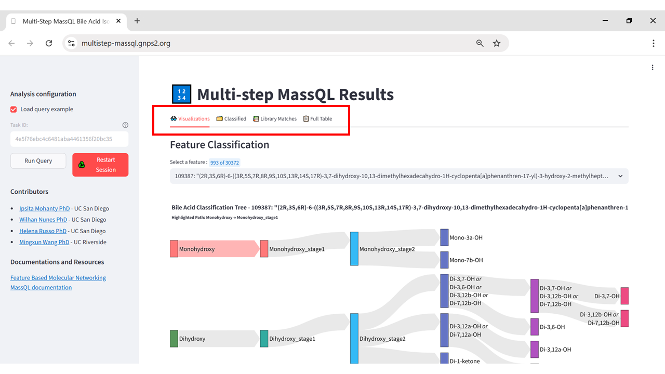Click the green Dihydroxy node rectangle
Viewport: 665px width, 374px height.
(174, 339)
